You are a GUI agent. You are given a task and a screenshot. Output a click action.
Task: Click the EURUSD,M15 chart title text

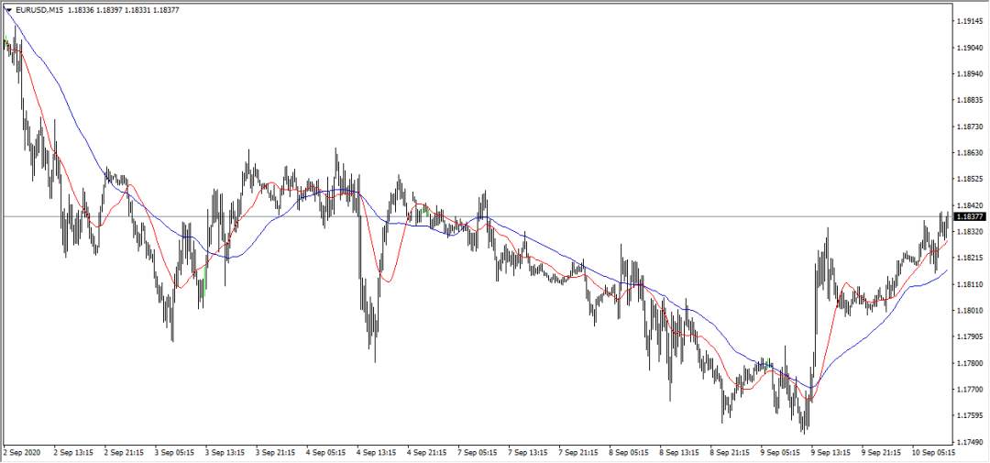[39, 10]
